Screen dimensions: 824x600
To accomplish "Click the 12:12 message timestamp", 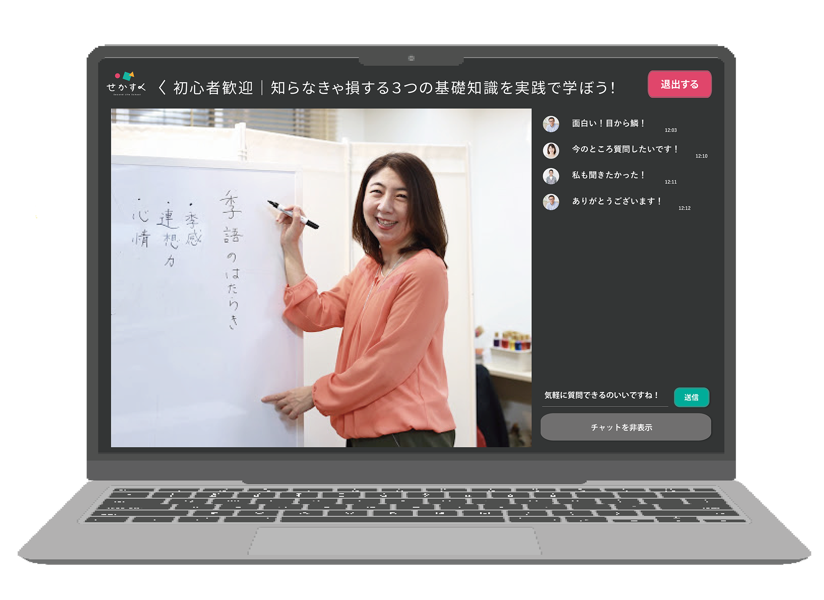I will click(684, 208).
